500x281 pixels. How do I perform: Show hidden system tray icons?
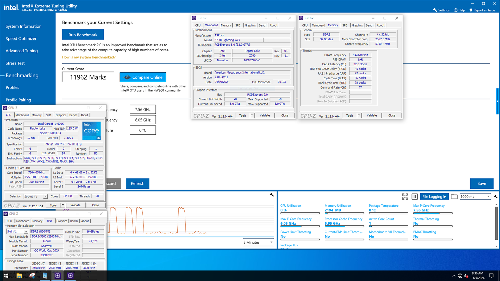pos(454,276)
